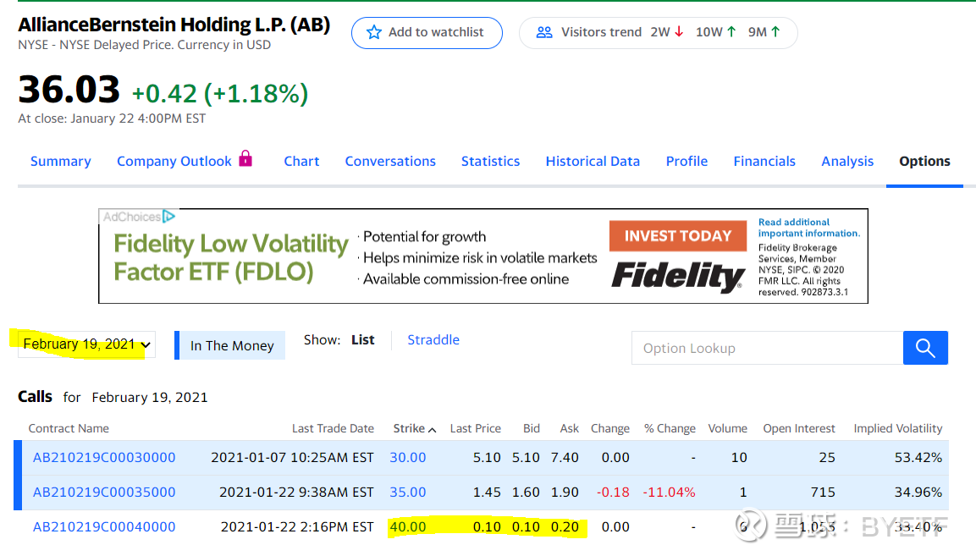The height and width of the screenshot is (556, 976).
Task: Open contract AB210219C00035000
Action: point(104,493)
